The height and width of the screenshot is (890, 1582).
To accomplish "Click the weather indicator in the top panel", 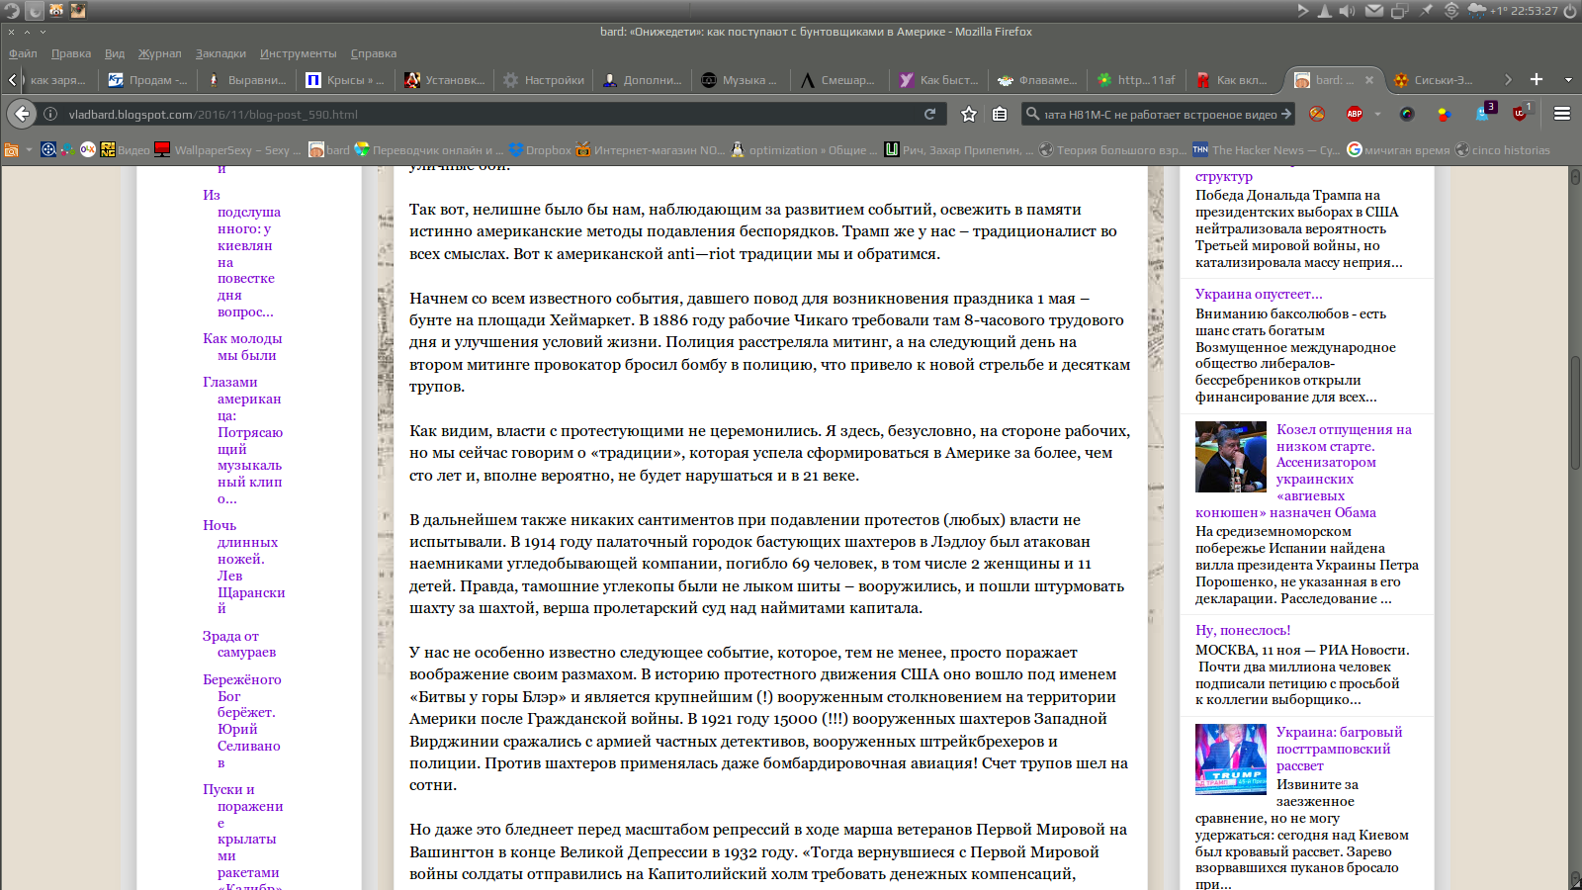I will pos(1485,11).
